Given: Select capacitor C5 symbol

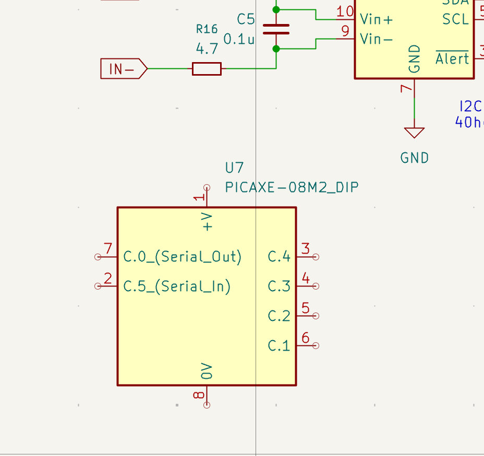Looking at the screenshot, I should tap(276, 29).
